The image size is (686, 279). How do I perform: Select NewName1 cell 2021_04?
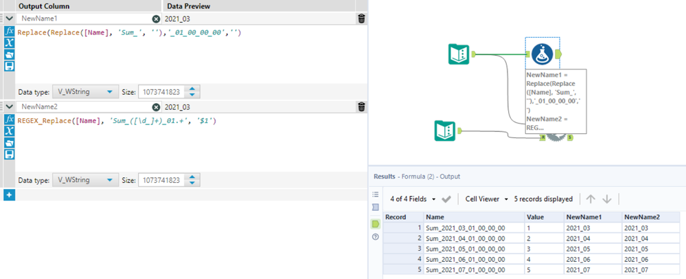[593, 238]
